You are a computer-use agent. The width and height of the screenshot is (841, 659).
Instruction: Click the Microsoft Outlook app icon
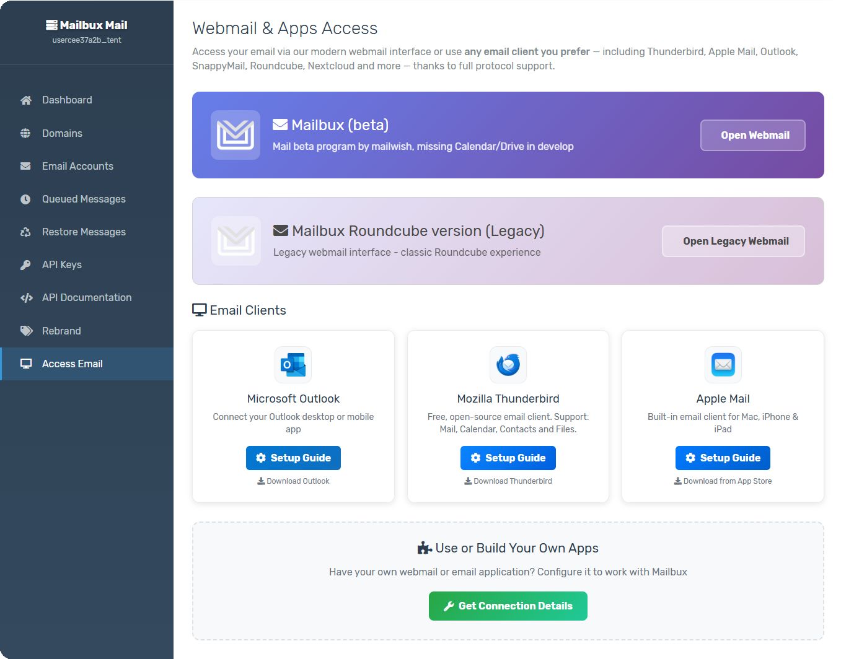[x=293, y=365]
